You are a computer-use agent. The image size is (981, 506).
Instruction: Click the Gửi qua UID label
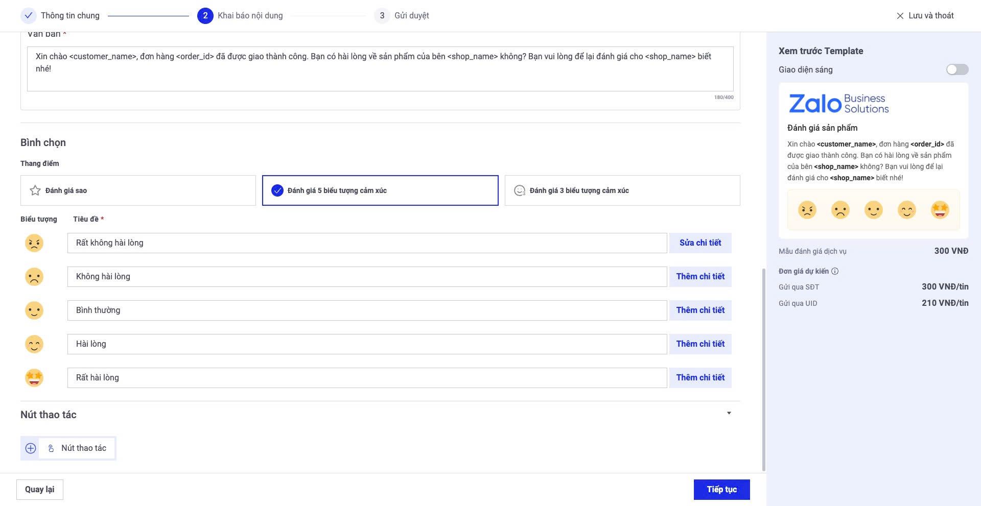pyautogui.click(x=798, y=303)
